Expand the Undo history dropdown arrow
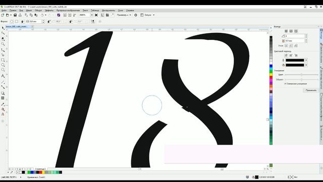Image resolution: width=323 pixels, height=182 pixels. 45,15
